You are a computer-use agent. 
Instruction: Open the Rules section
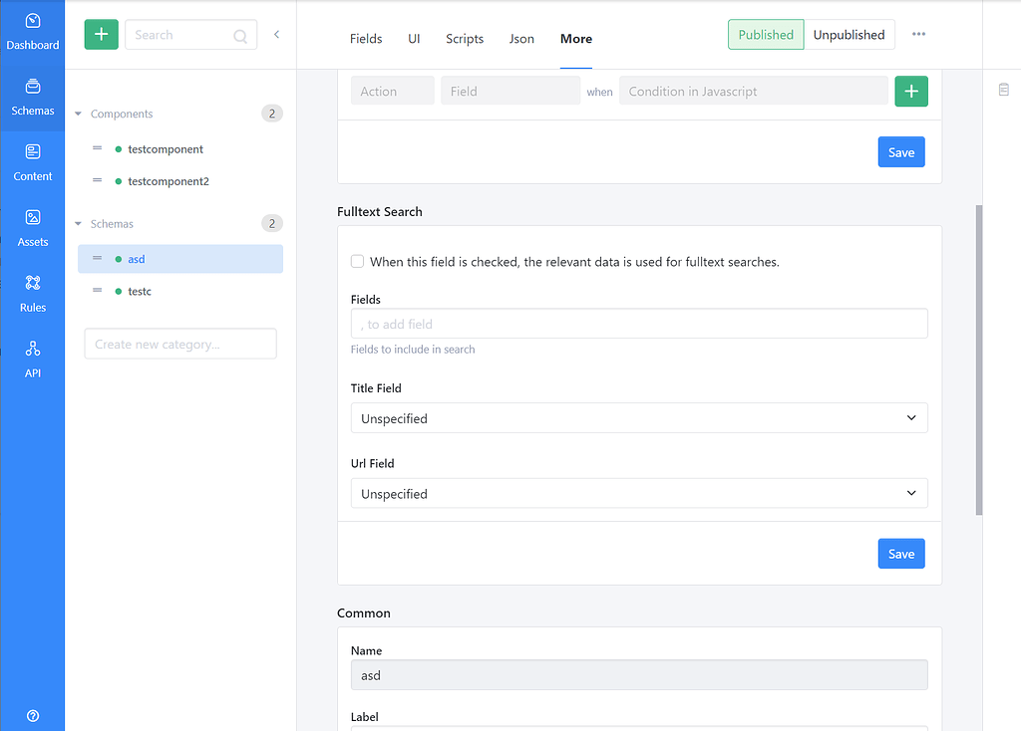(x=33, y=293)
